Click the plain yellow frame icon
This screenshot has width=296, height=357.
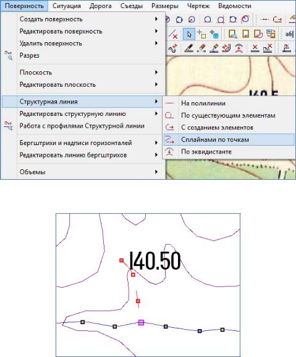pos(245,34)
